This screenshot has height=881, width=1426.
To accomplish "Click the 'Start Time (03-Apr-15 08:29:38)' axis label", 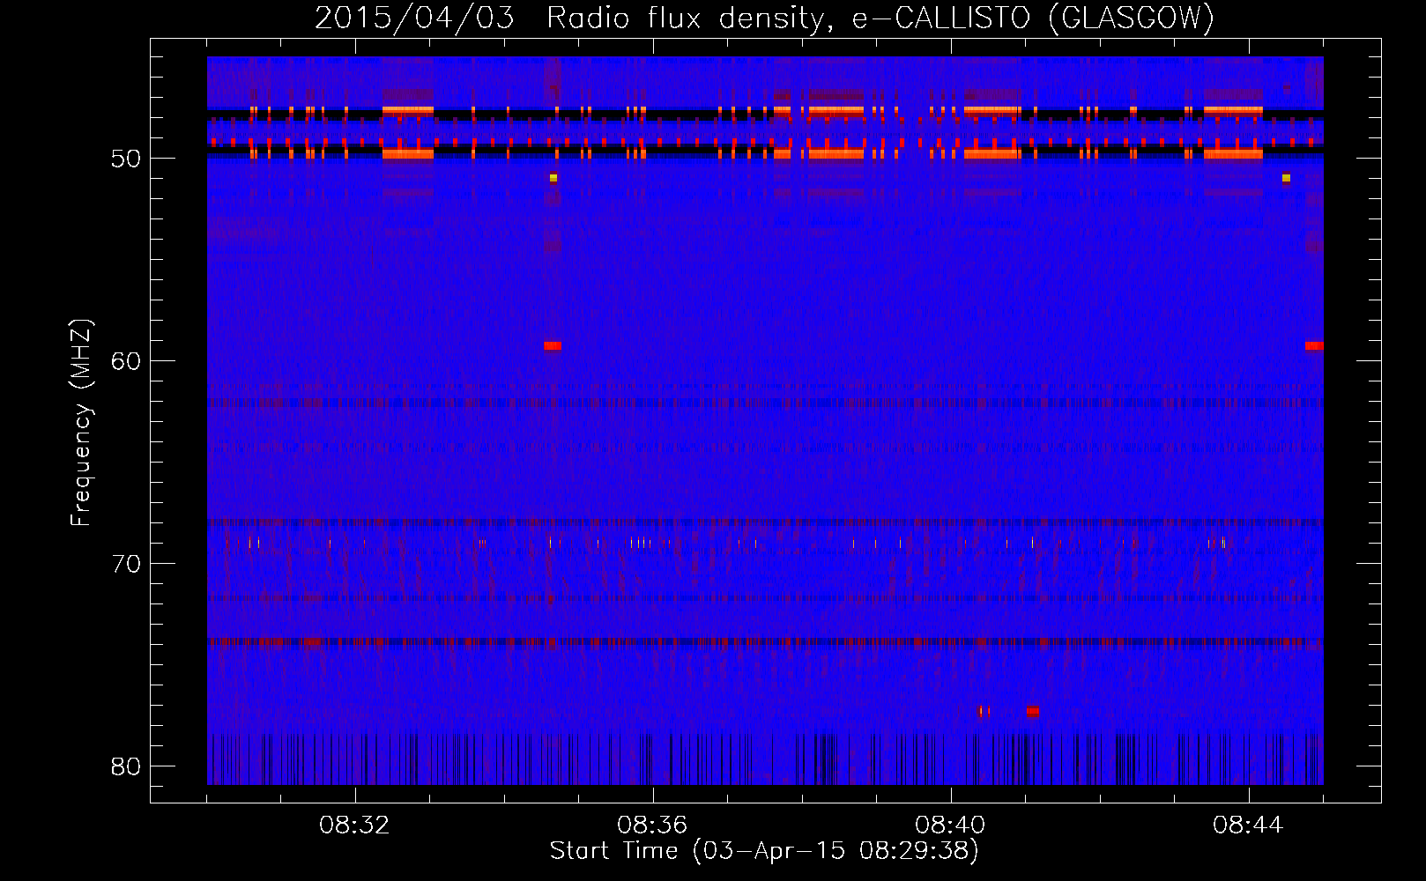I will click(x=764, y=851).
